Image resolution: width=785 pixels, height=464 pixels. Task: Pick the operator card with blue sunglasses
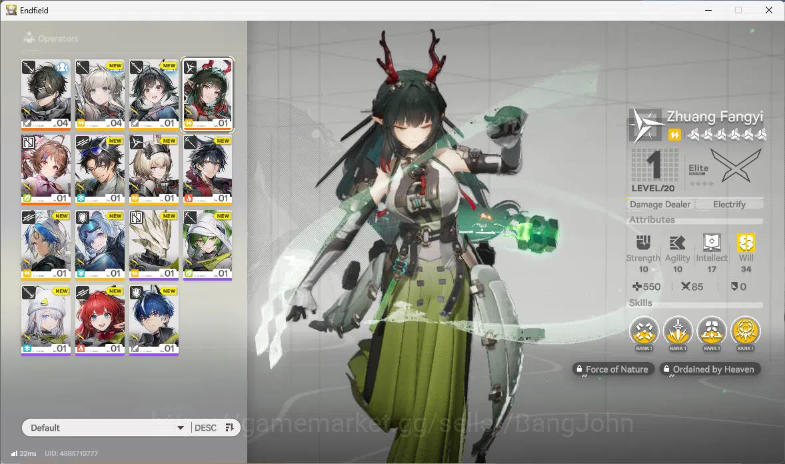tap(100, 170)
